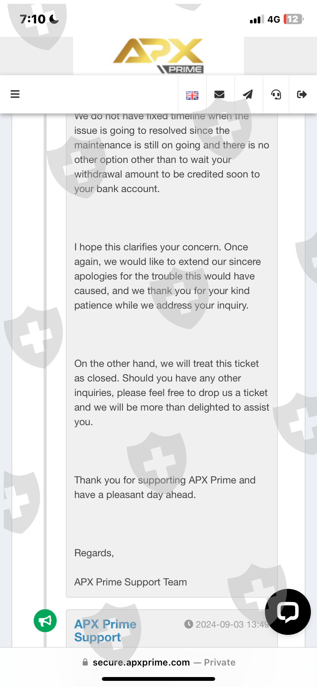Tap the "Private" browsing label
The height and width of the screenshot is (687, 317).
pyautogui.click(x=219, y=662)
